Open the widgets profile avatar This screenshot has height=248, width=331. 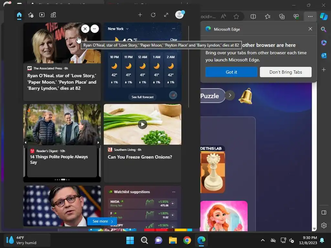point(179,15)
